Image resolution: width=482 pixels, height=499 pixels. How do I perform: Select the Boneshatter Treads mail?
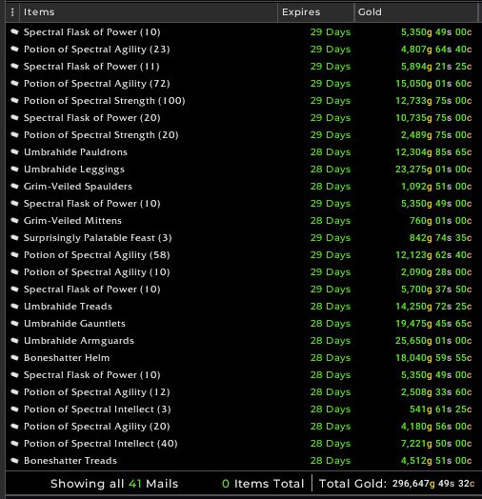[242, 461]
